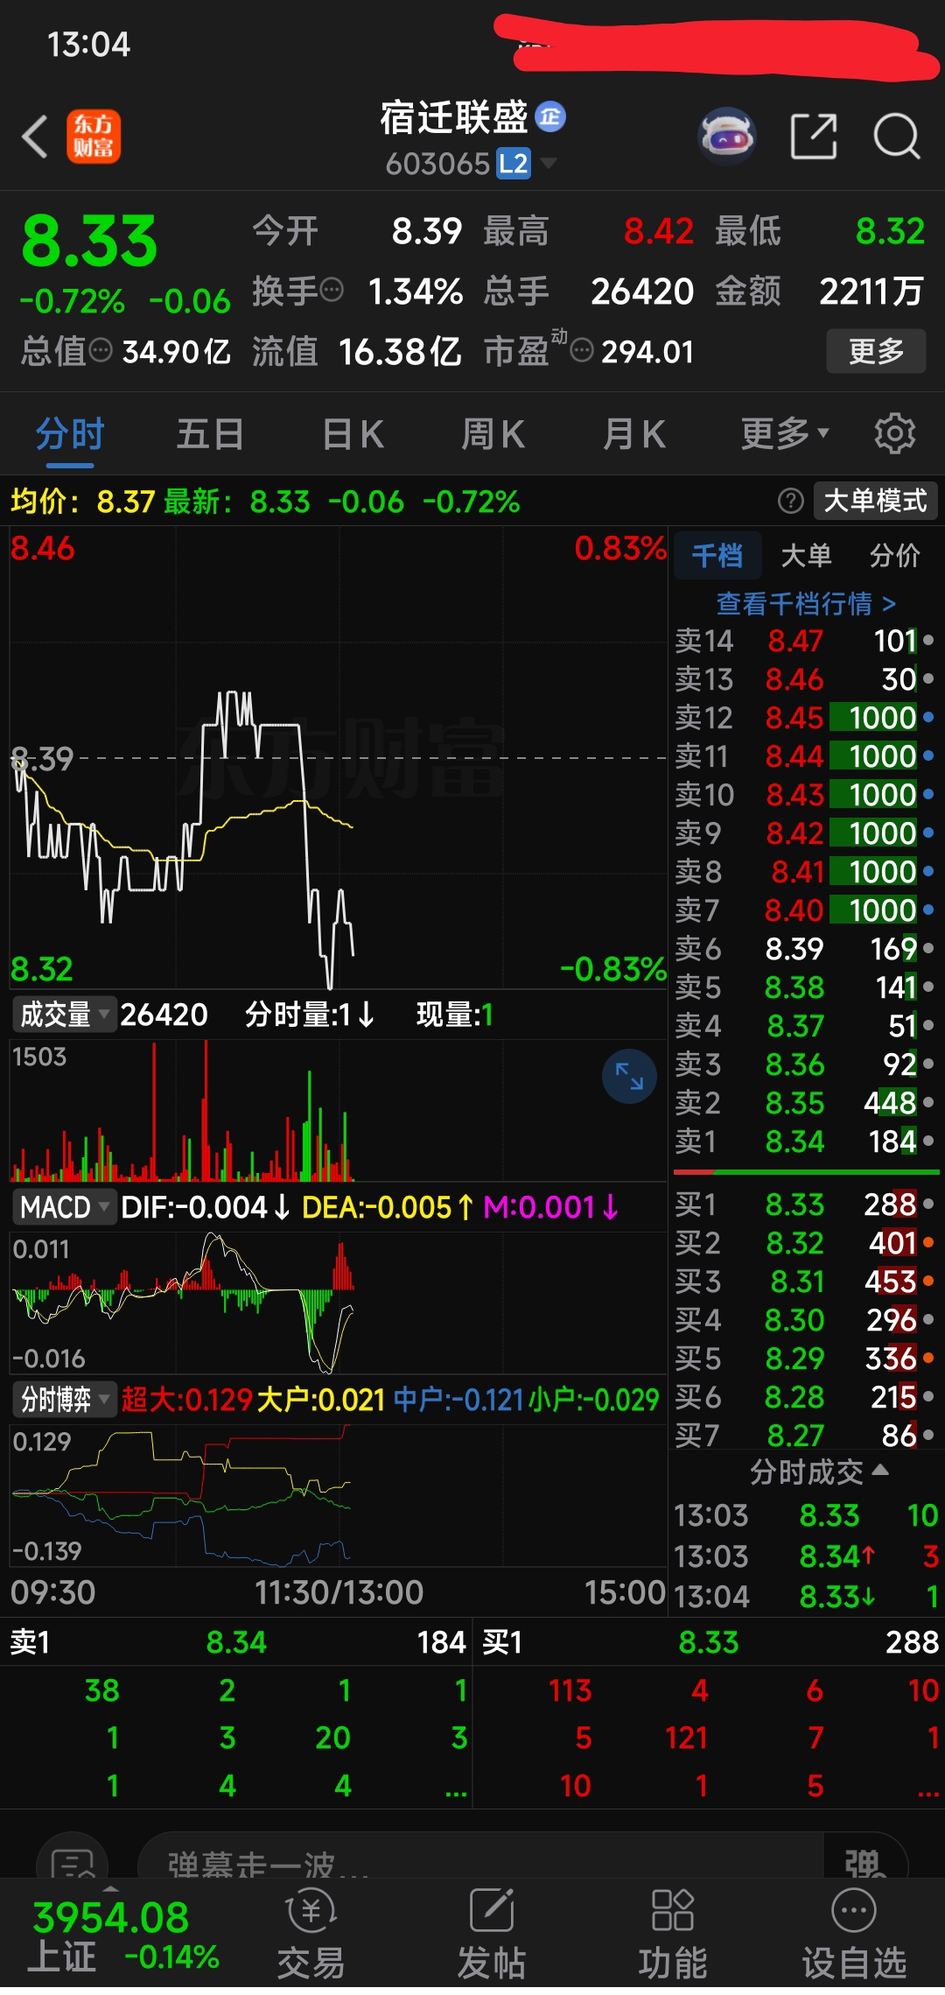Tap 卖14 row at 8.47
Viewport: 945px width, 1995px height.
click(805, 640)
